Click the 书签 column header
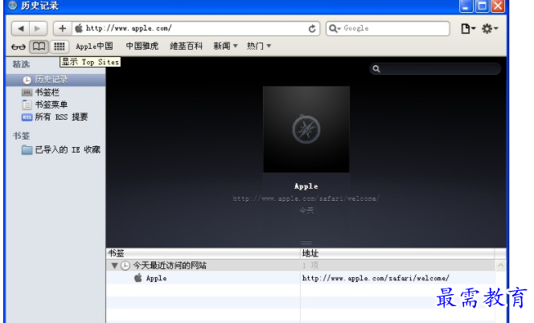 203,253
